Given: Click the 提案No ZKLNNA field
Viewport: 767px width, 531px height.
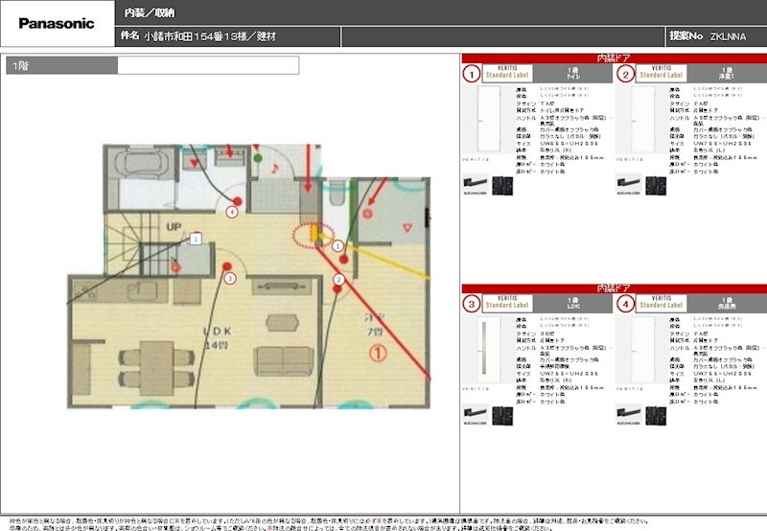Looking at the screenshot, I should click(x=708, y=36).
